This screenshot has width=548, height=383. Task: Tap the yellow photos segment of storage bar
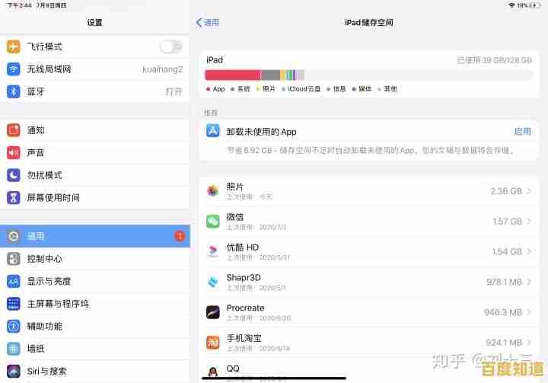[x=283, y=75]
